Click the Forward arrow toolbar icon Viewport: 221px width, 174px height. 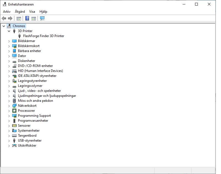coord(10,18)
